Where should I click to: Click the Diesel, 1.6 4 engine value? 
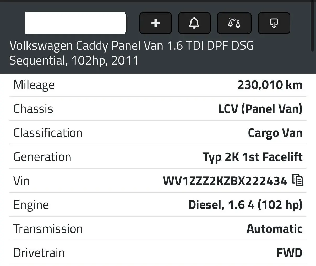point(245,205)
